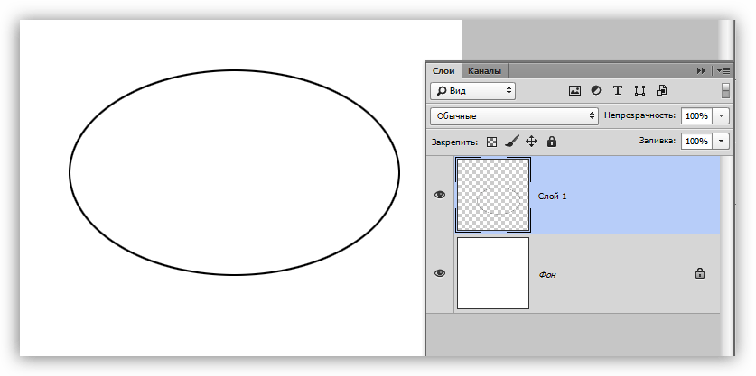Open the Обычные blend mode dropdown
This screenshot has height=376, width=756.
tap(515, 116)
